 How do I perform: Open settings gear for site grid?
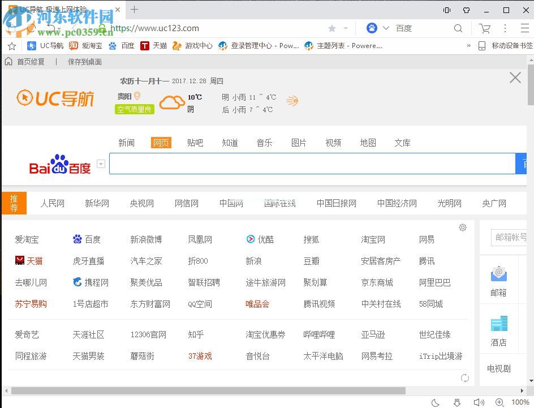(x=463, y=227)
